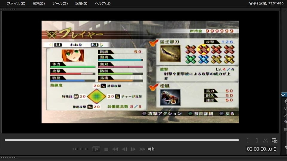This screenshot has height=161, width=287.
Task: Open the 設定(S) menu
Action: pos(81,3)
